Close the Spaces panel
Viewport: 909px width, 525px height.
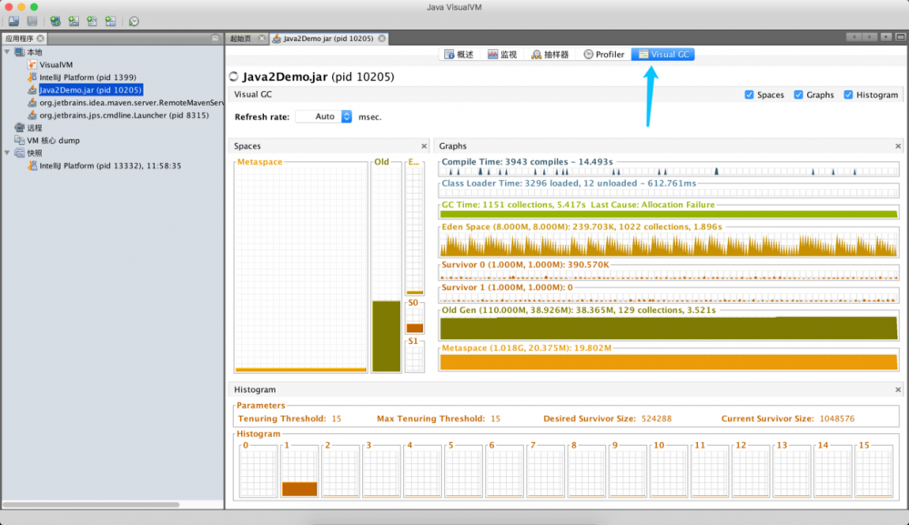pyautogui.click(x=424, y=146)
